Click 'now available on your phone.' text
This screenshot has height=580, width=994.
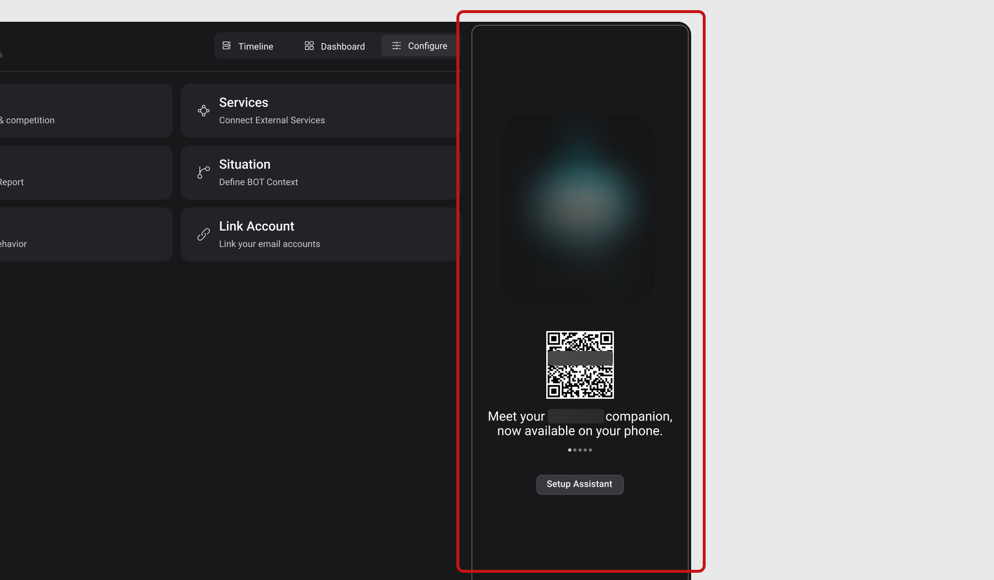(x=580, y=431)
